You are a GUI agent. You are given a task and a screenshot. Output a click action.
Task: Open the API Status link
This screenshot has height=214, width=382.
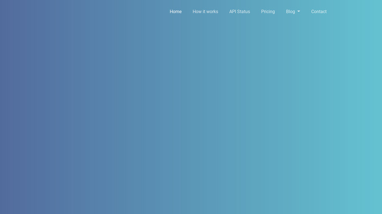[240, 12]
